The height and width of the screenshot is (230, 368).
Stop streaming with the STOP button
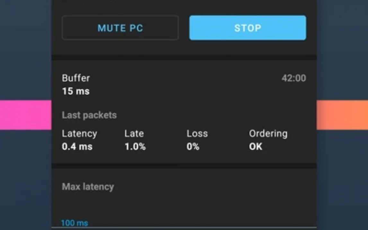[248, 28]
